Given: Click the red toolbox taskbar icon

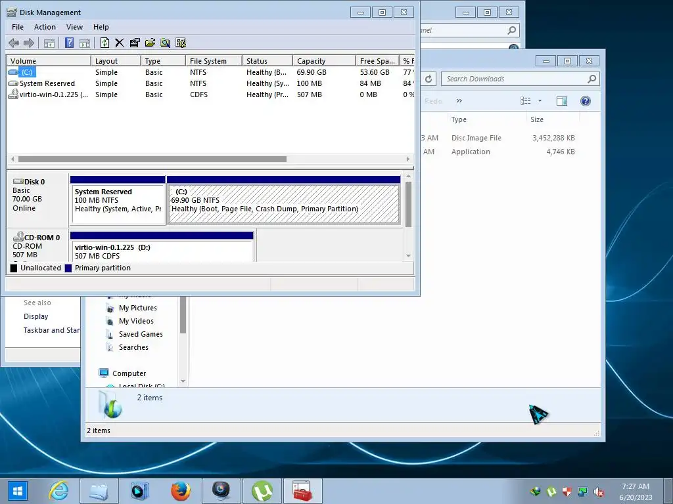Looking at the screenshot, I should (302, 491).
